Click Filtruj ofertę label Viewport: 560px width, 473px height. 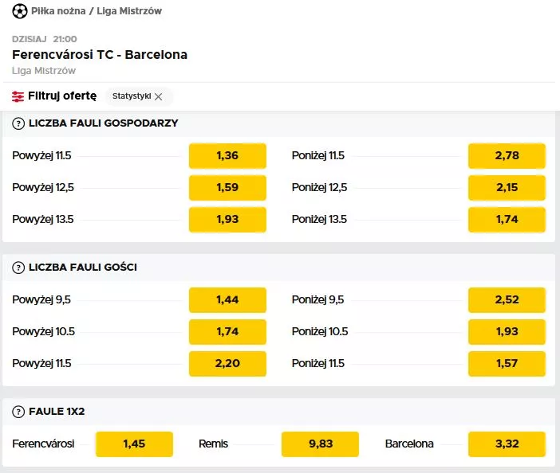click(62, 96)
